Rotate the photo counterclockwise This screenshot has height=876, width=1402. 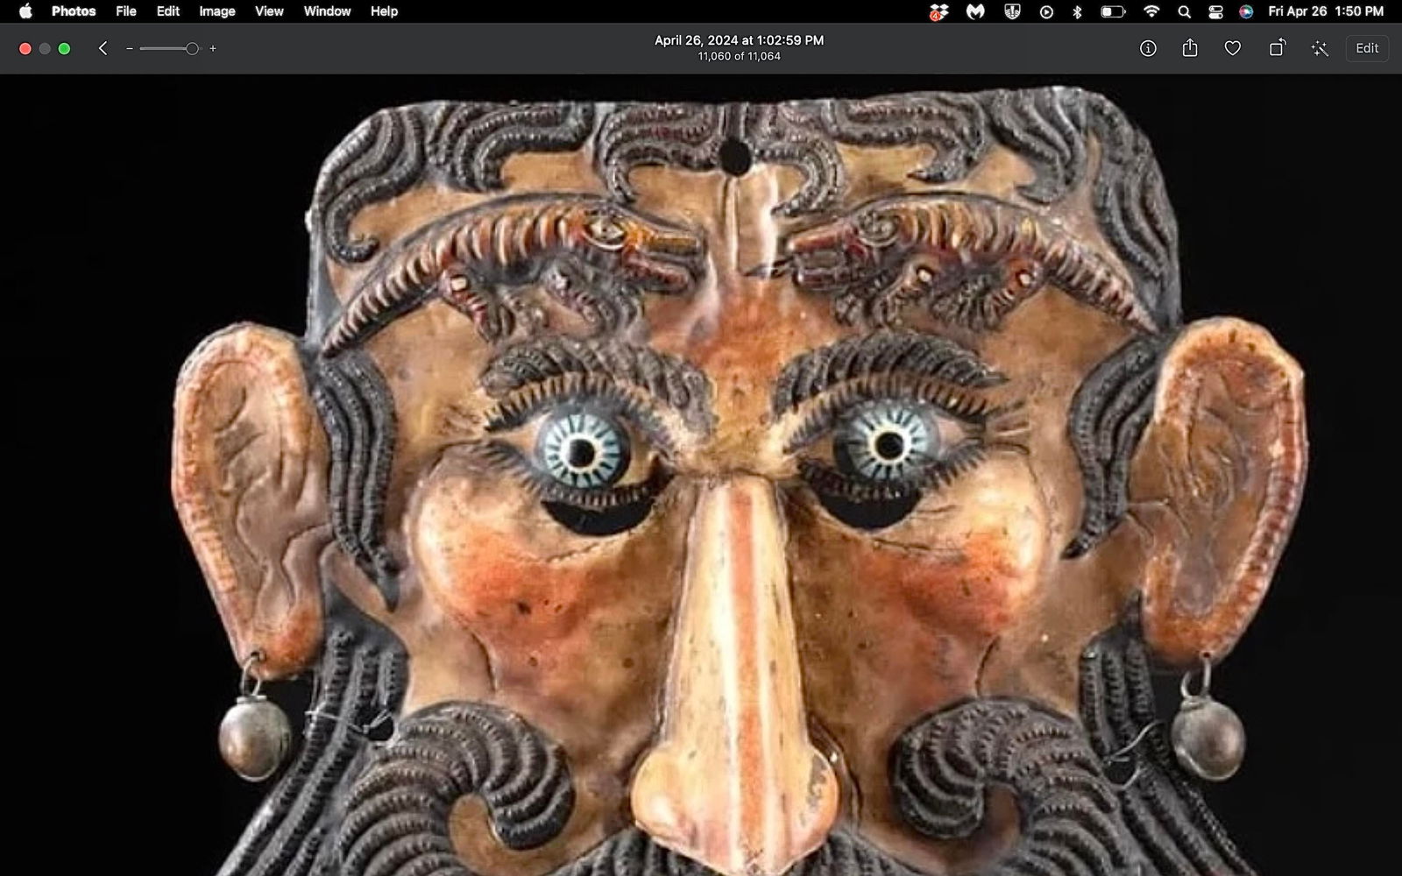point(1276,48)
